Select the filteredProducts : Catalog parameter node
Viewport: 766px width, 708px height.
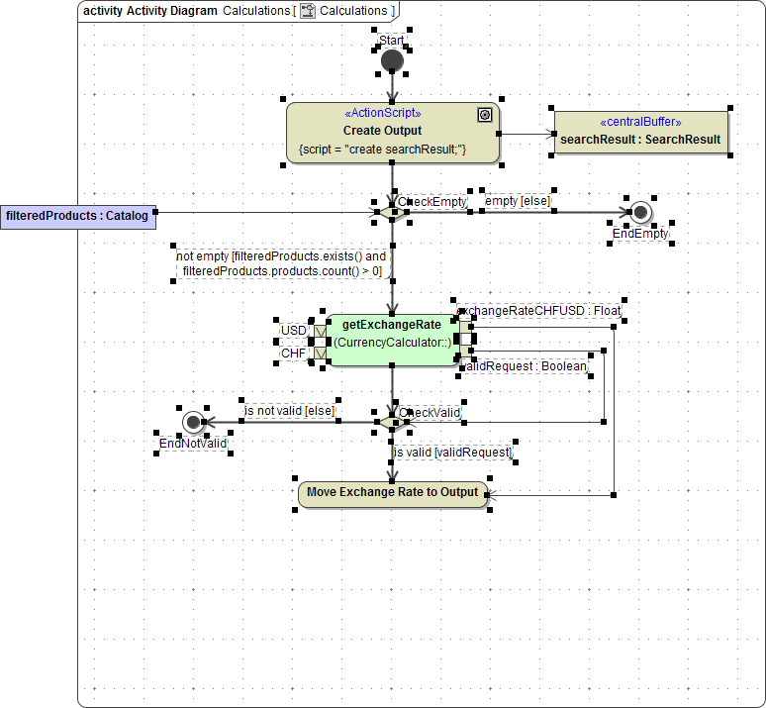[77, 216]
